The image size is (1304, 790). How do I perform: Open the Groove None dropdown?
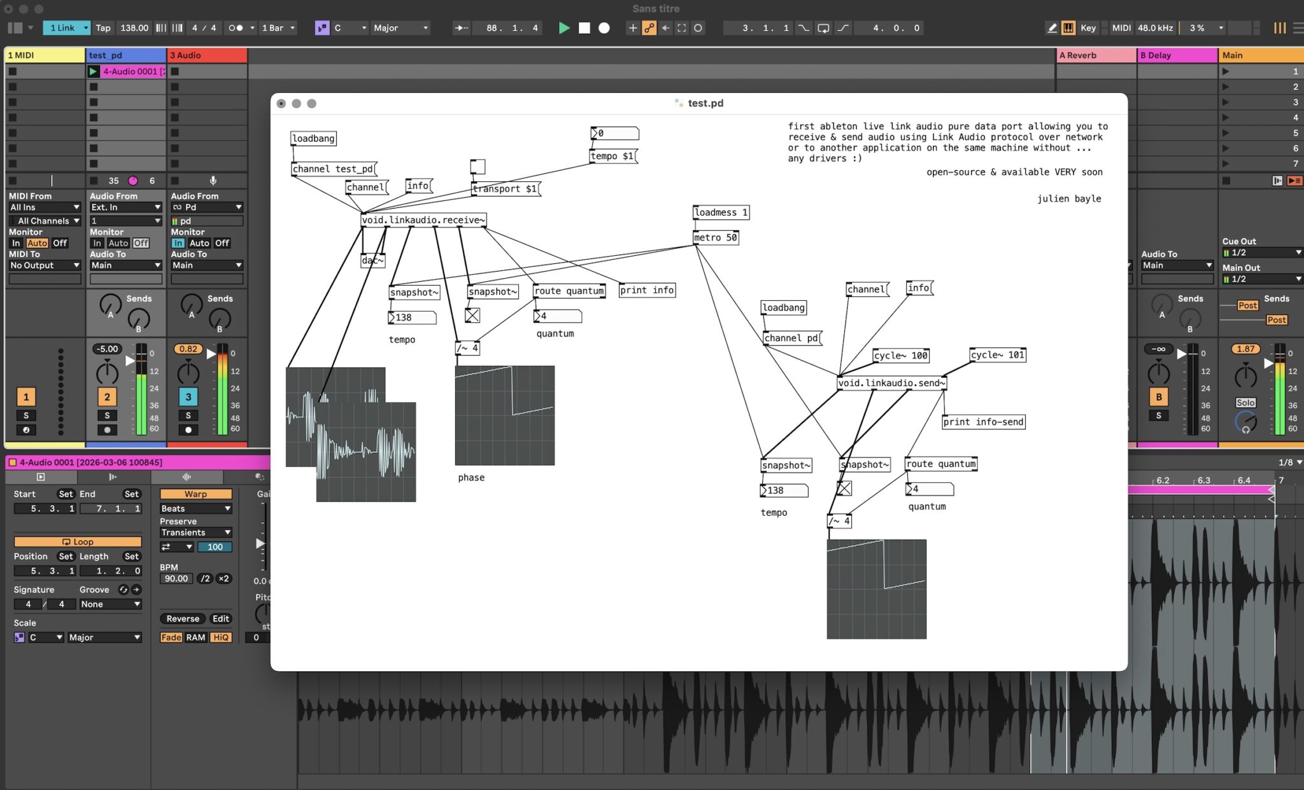point(110,604)
